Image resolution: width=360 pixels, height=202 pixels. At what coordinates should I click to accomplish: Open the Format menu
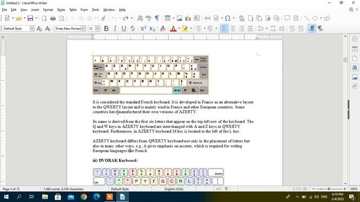point(48,10)
